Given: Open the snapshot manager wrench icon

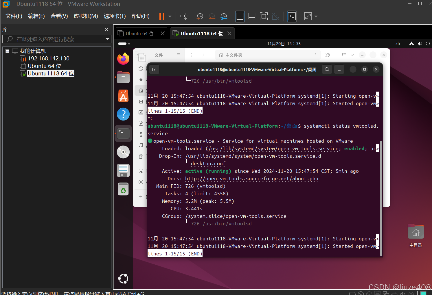Looking at the screenshot, I should point(224,16).
